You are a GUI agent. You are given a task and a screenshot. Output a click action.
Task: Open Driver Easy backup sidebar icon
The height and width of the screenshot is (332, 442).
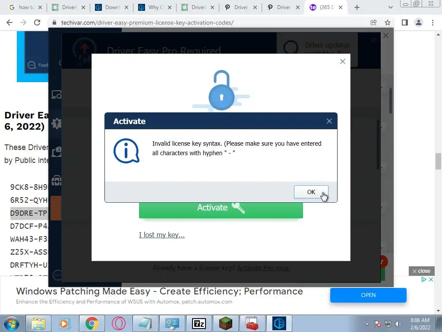click(56, 152)
